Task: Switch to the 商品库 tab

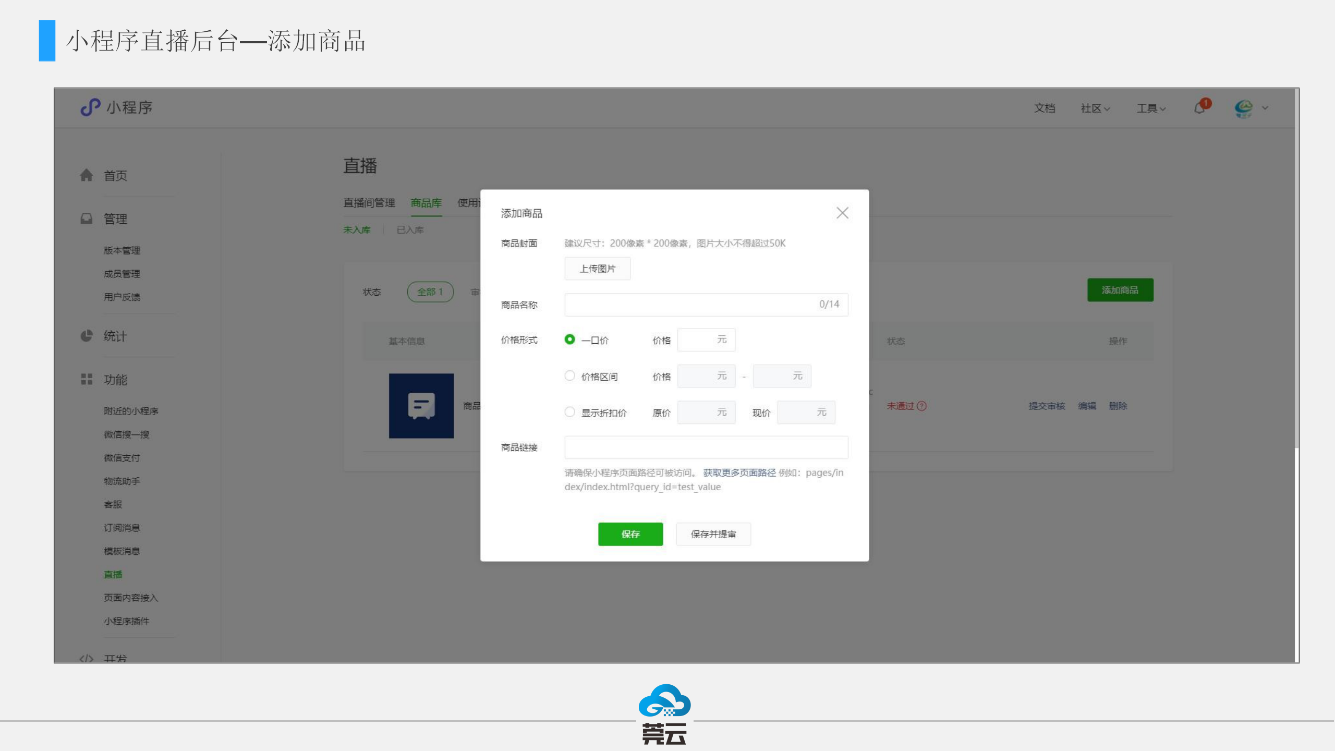Action: [426, 203]
